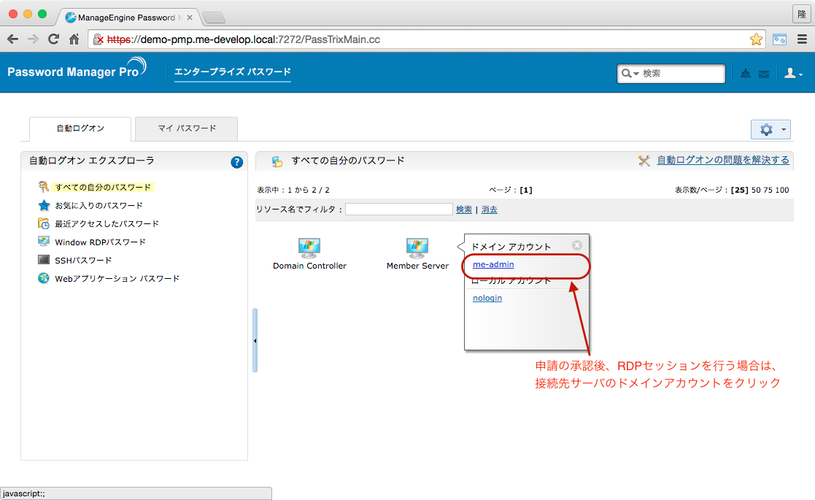Click the Password Manager Pro logo
The height and width of the screenshot is (500, 815).
click(77, 69)
